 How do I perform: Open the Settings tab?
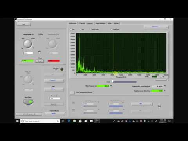click(x=116, y=23)
